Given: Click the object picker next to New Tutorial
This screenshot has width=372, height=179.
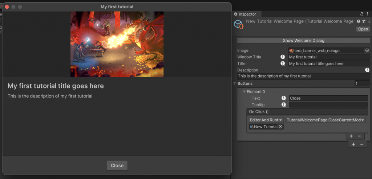Looking at the screenshot, I should point(280,127).
